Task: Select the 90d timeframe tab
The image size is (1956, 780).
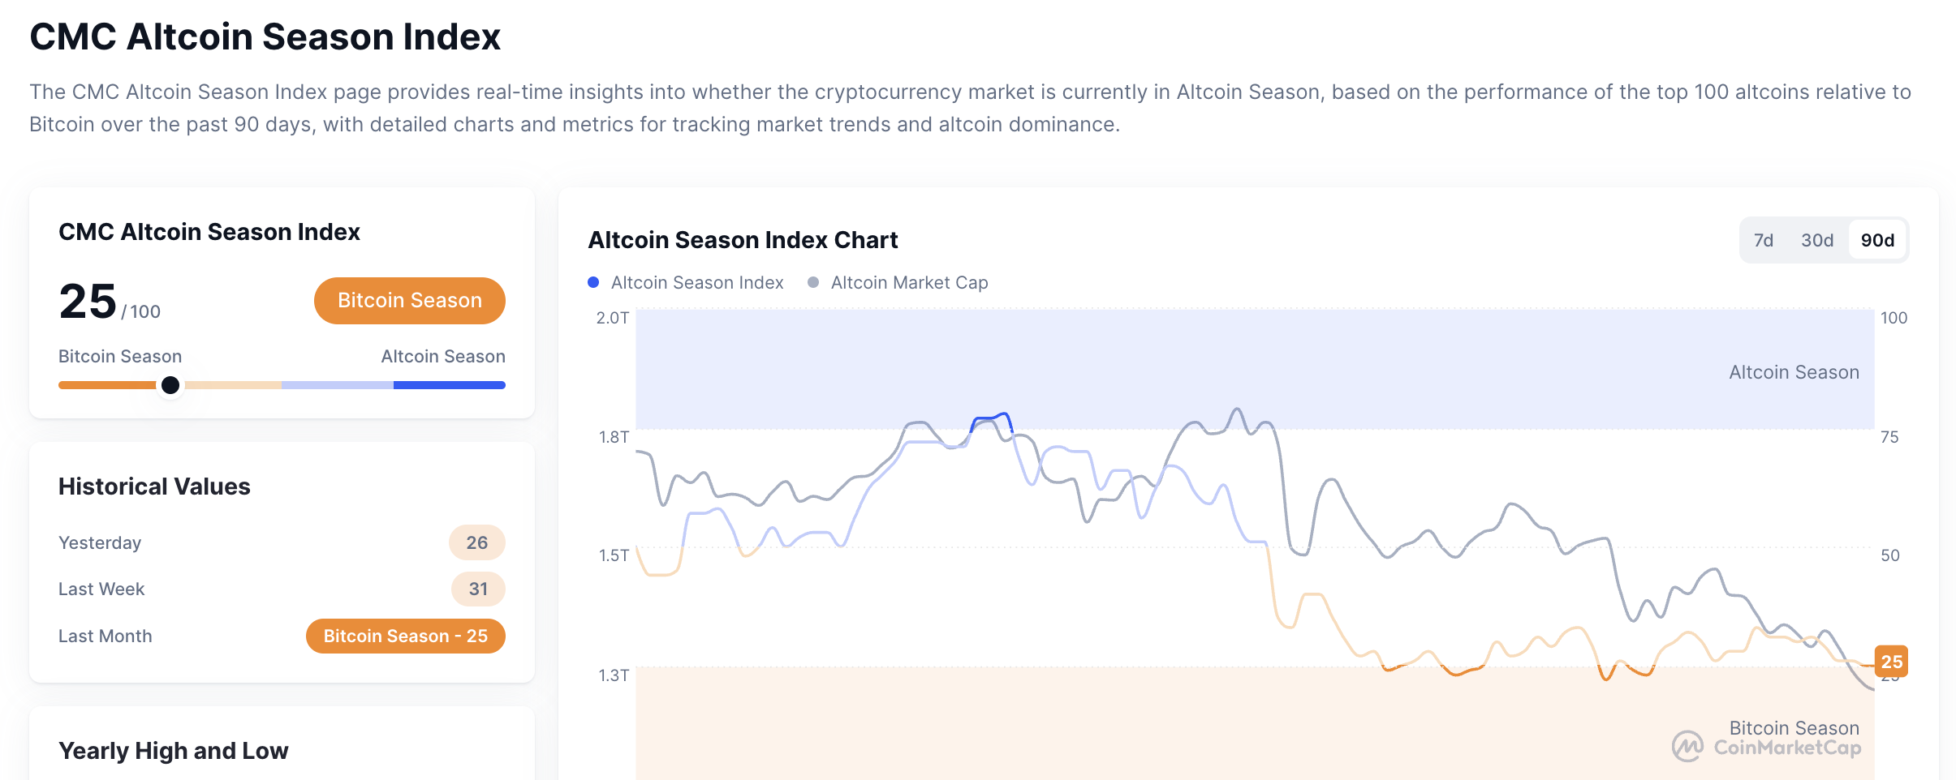Action: 1877,240
